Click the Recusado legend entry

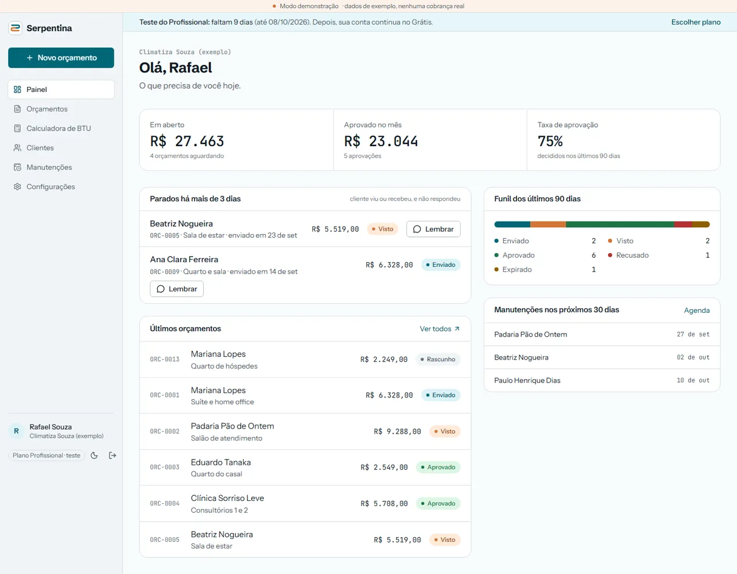(659, 255)
